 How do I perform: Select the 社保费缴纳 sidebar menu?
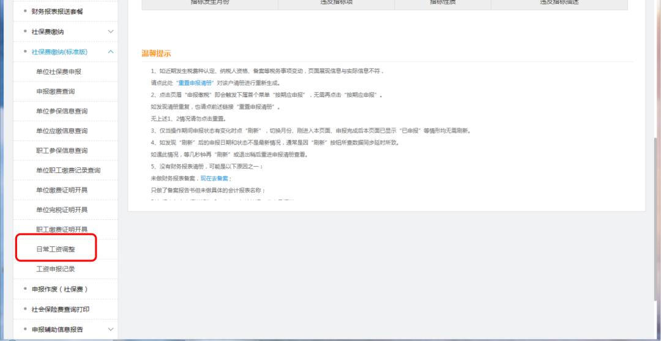click(x=48, y=32)
